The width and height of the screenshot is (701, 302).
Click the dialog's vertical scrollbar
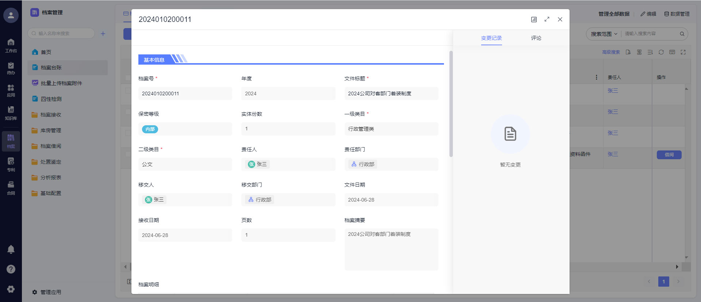(x=451, y=104)
